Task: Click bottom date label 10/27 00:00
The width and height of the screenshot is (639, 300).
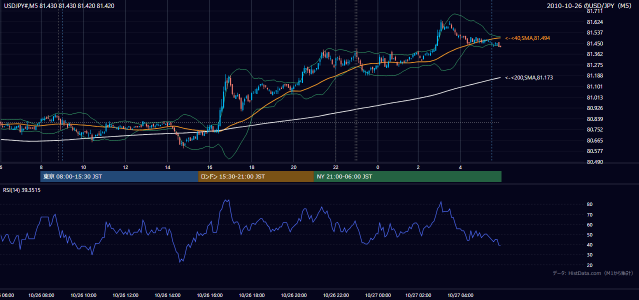Action: (378, 295)
